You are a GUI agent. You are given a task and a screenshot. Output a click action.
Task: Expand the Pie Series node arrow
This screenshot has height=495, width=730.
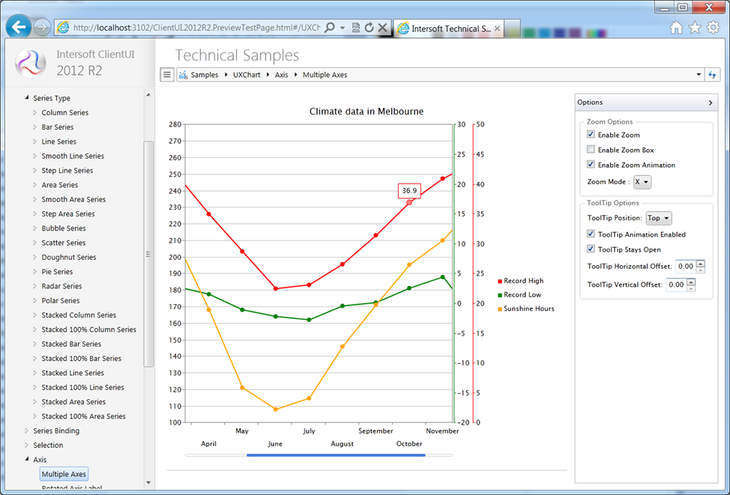coord(35,272)
